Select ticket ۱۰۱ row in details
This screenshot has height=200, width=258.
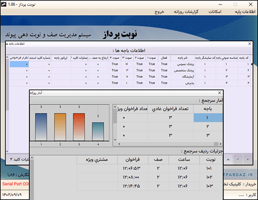pyautogui.click(x=150, y=169)
